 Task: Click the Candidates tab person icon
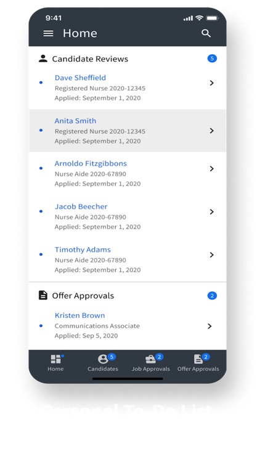tap(103, 359)
